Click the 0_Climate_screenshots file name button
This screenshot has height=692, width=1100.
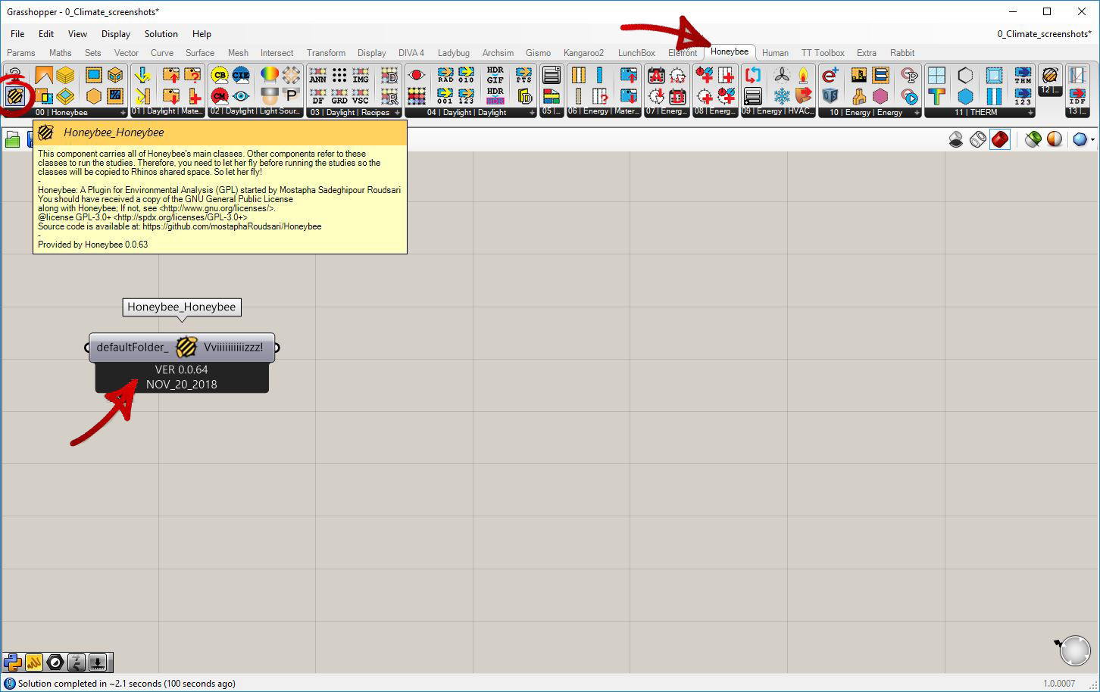click(x=1043, y=34)
